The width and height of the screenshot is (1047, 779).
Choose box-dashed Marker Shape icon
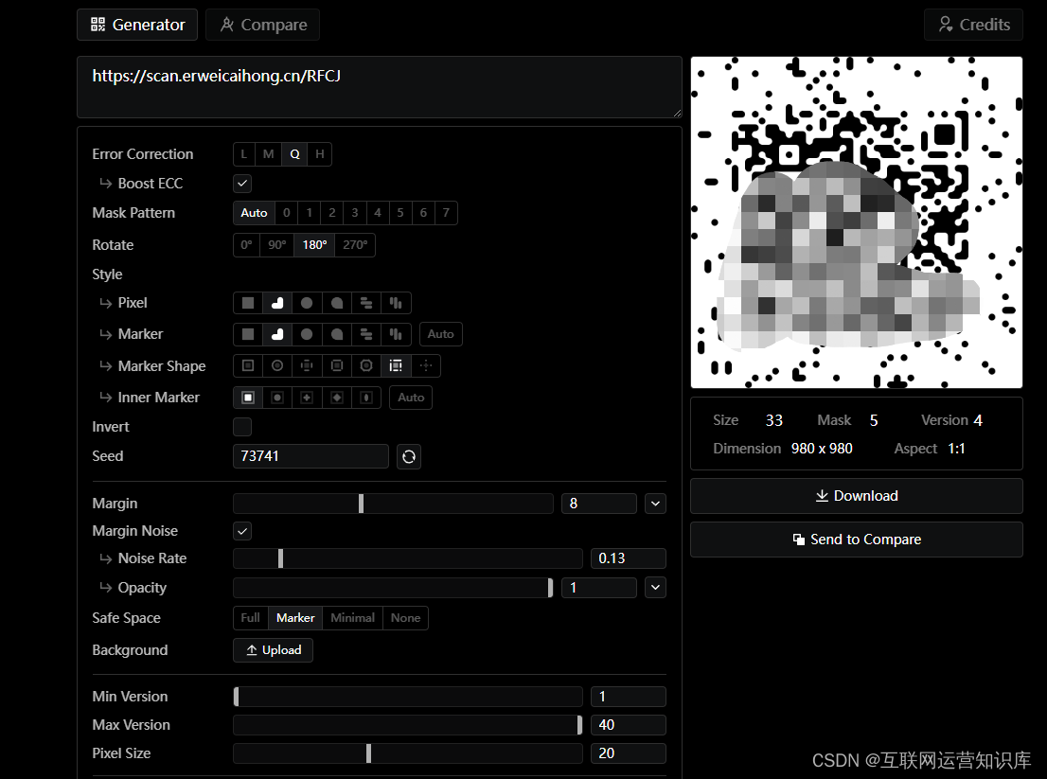[396, 365]
